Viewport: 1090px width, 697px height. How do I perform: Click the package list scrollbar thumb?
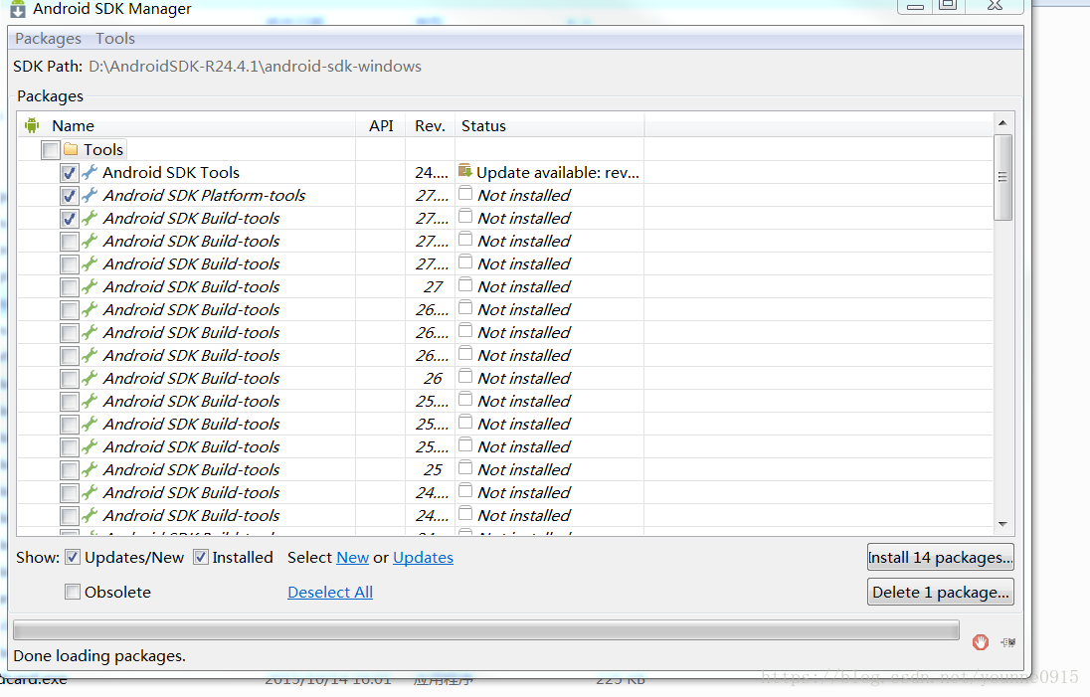(1002, 177)
